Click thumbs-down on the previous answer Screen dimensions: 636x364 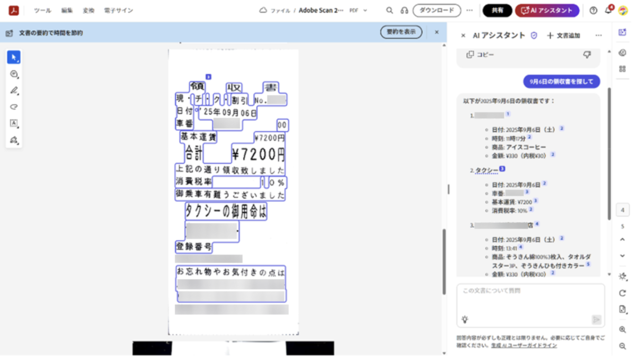(x=587, y=54)
